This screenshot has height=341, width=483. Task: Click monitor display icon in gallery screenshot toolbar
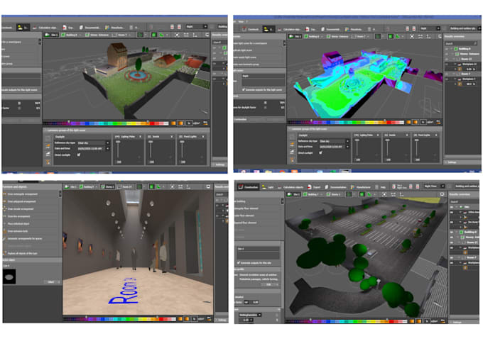pyautogui.click(x=208, y=186)
